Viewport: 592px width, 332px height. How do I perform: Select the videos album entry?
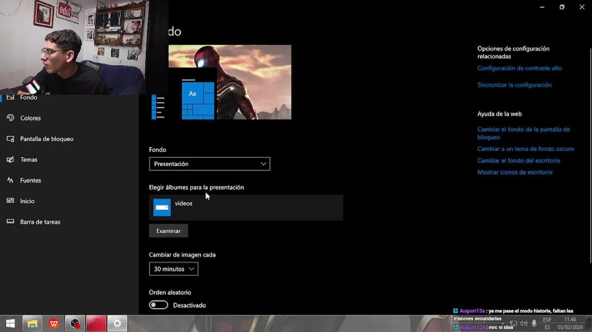coord(246,207)
